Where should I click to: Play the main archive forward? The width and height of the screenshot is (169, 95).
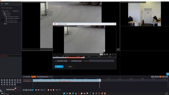click(x=54, y=90)
